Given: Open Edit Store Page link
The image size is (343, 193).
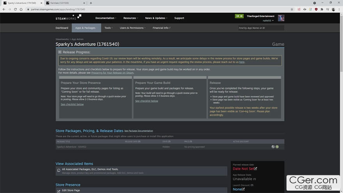Looking at the screenshot, I should (x=71, y=190).
